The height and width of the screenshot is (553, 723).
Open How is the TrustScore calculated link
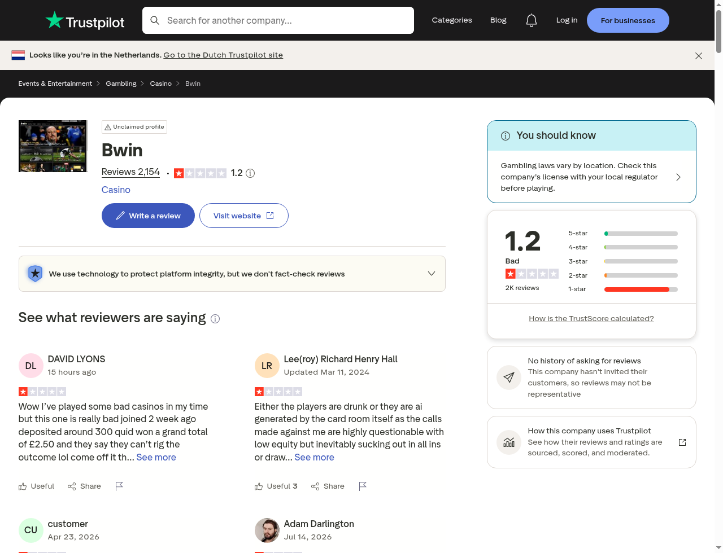coord(591,319)
